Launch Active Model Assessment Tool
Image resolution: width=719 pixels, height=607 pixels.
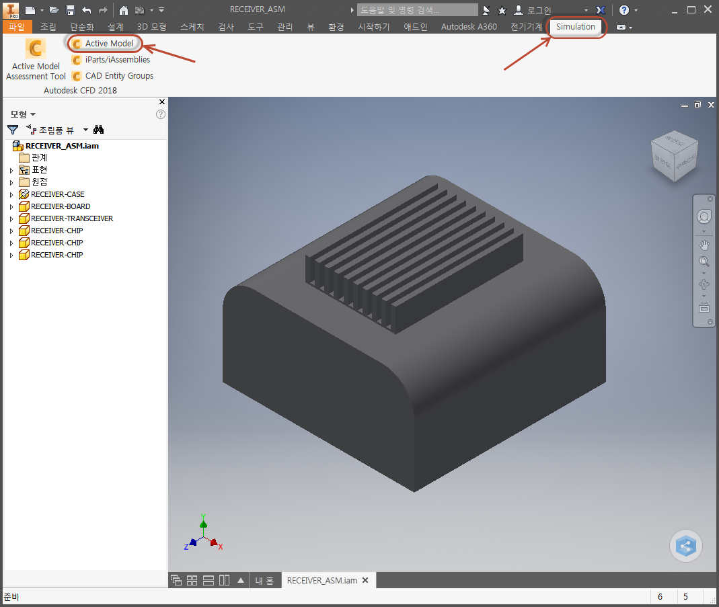[36, 60]
